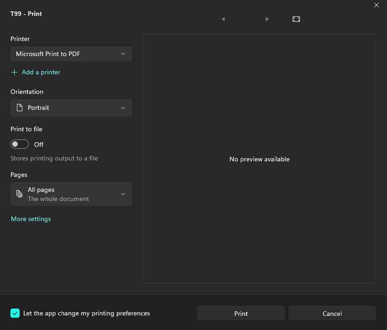Open More settings
Image resolution: width=387 pixels, height=330 pixels.
point(31,219)
